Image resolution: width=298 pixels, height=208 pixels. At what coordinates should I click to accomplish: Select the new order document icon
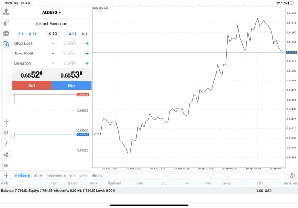6,44
